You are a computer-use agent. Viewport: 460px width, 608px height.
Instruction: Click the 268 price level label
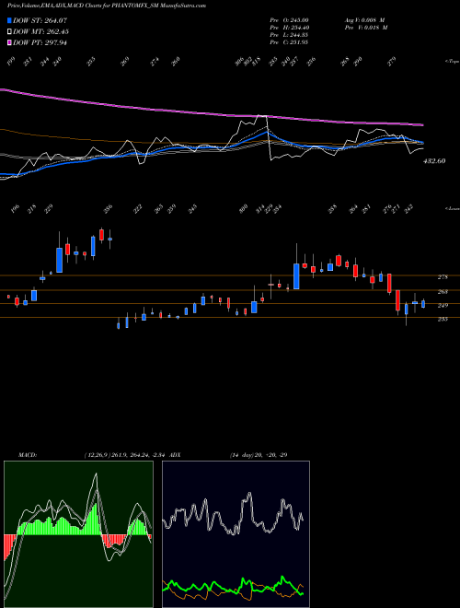point(443,292)
